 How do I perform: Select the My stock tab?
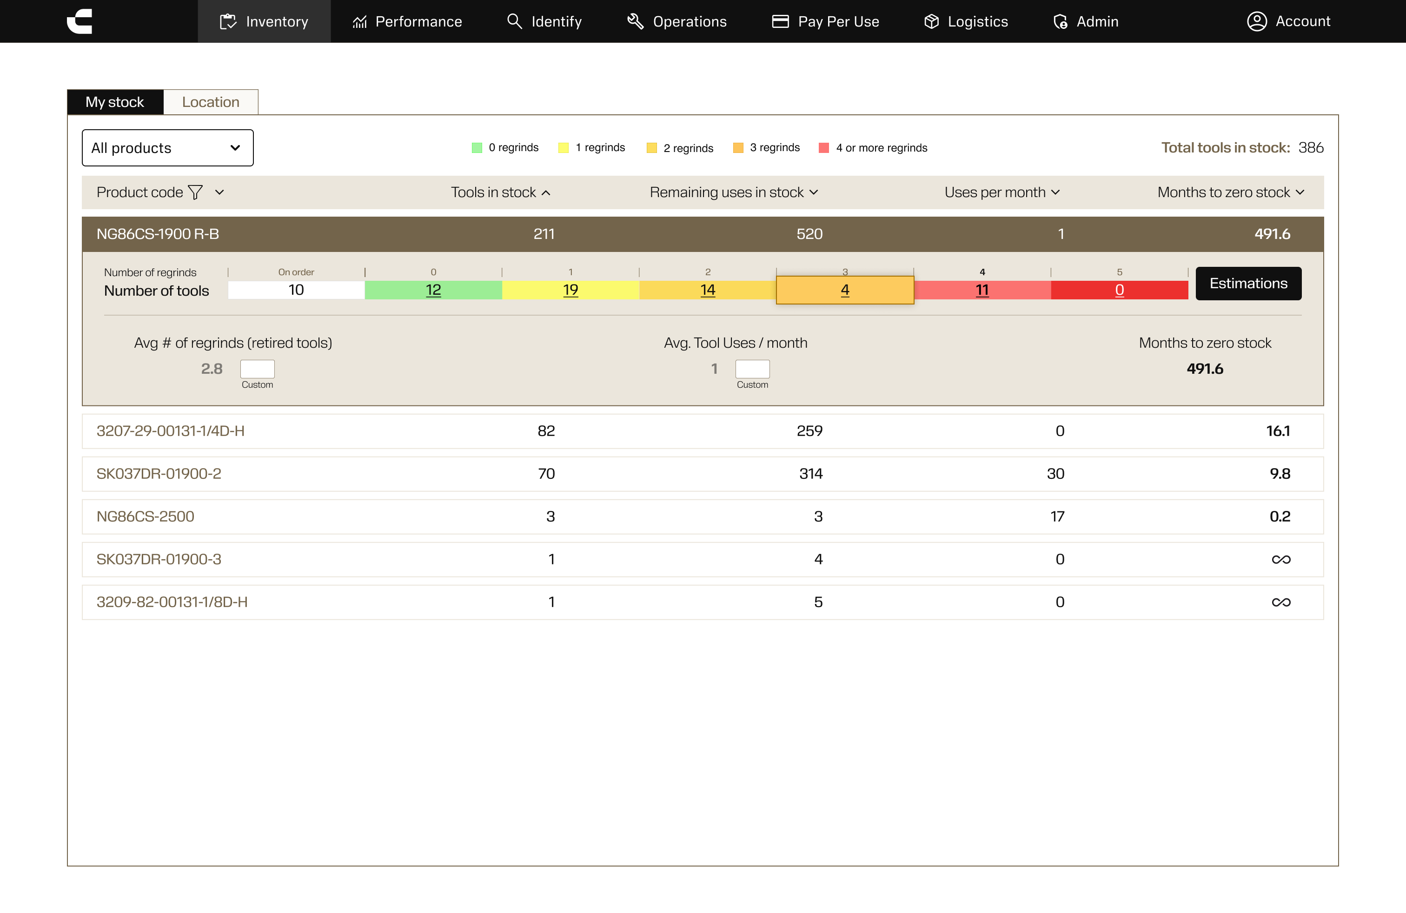[114, 102]
